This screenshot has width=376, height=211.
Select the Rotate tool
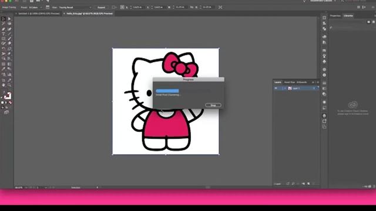click(4, 49)
